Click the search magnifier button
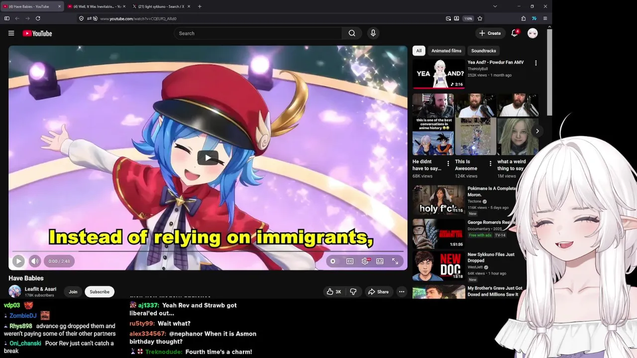 [x=352, y=33]
